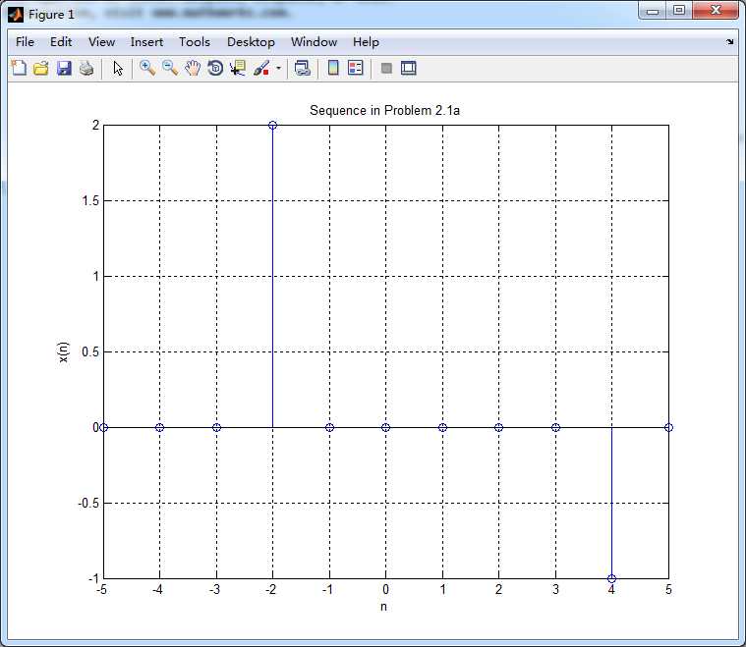Click the marker at n = 5
The image size is (746, 647).
coord(668,427)
